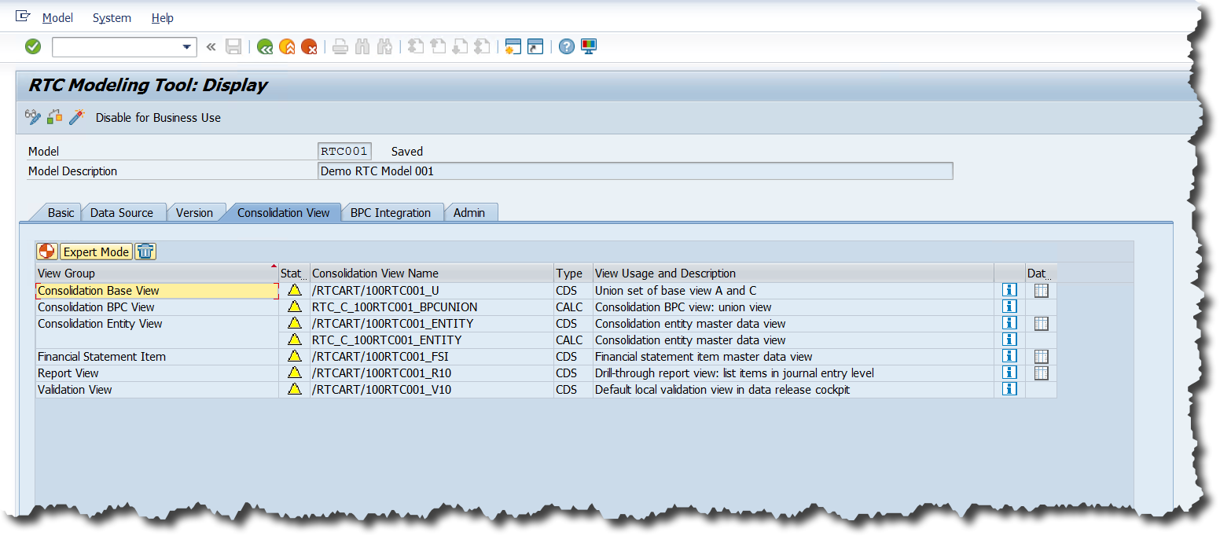
Task: Click the lifebuoy icon beside Expert Mode
Action: 47,251
